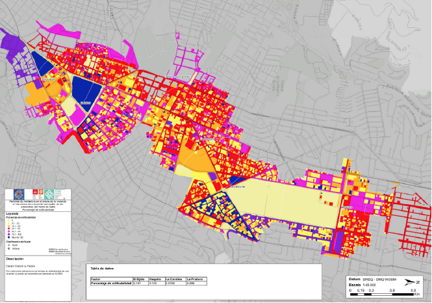Click the dark blue 'Más de 100' legend marker
The height and width of the screenshot is (303, 432).
(x=8, y=239)
